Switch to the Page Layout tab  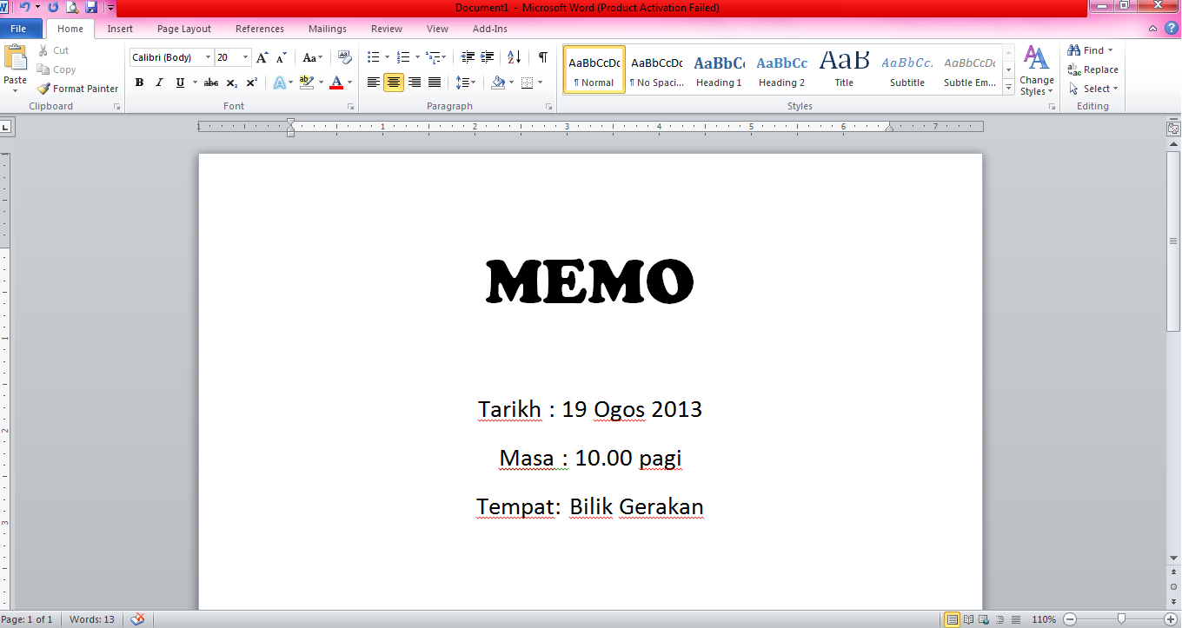pos(184,29)
